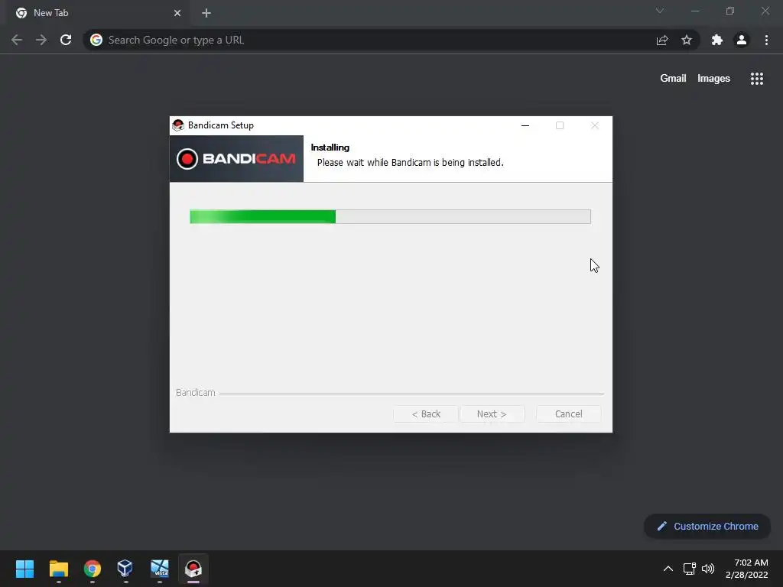The height and width of the screenshot is (587, 783).
Task: Click 'Please wait while Bandicam is being installed.'
Action: [411, 163]
